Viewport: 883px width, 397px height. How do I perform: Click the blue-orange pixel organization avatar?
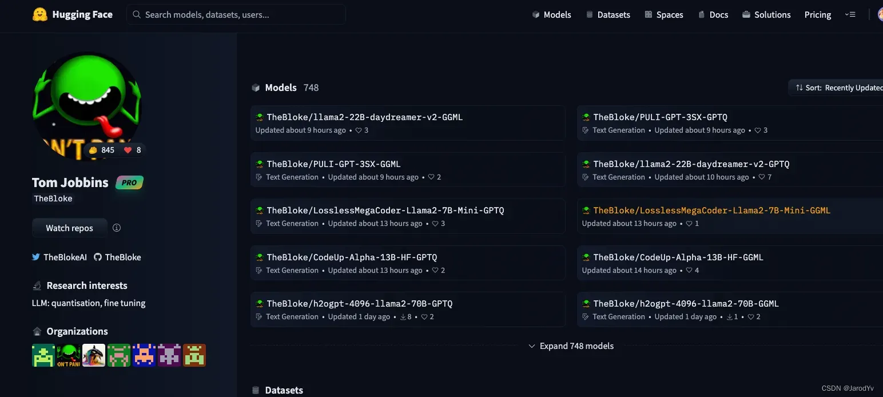click(x=144, y=355)
